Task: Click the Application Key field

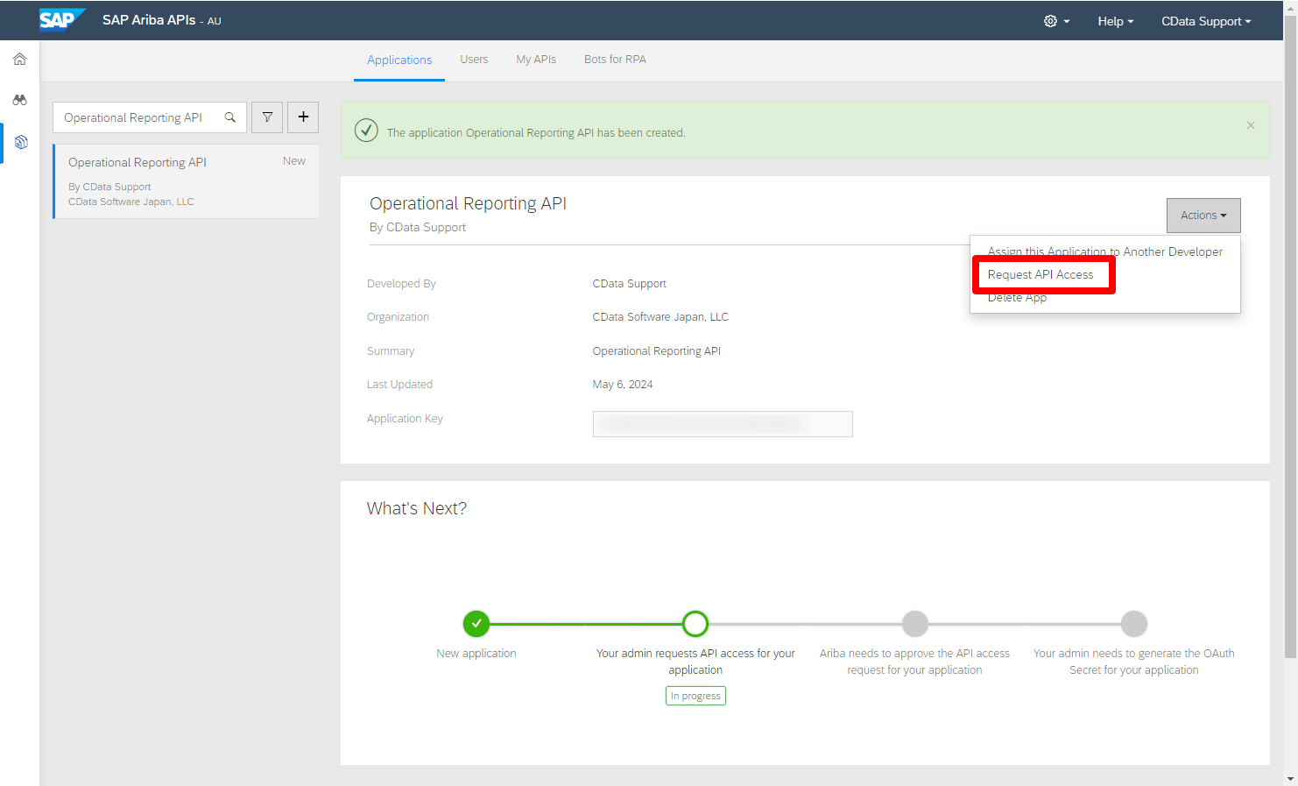Action: coord(723,424)
